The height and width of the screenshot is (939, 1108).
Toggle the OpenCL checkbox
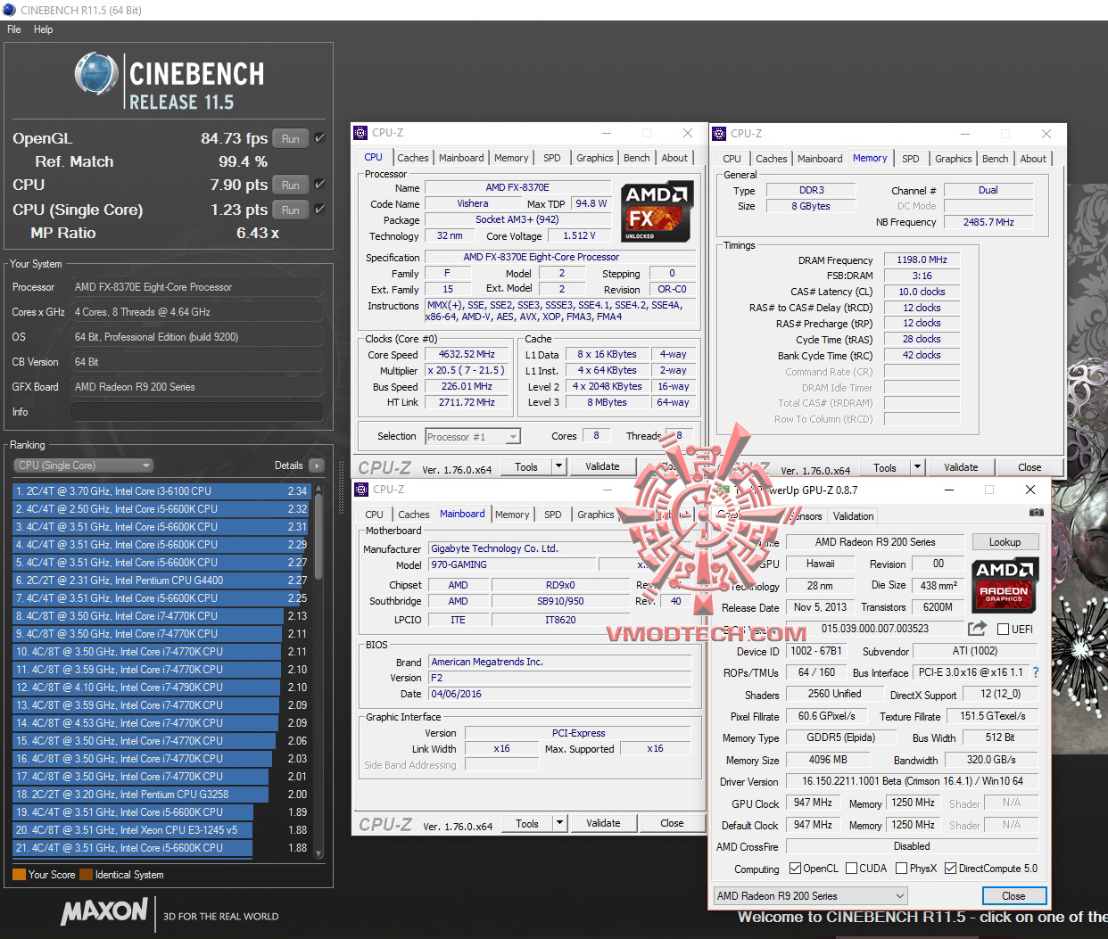795,869
